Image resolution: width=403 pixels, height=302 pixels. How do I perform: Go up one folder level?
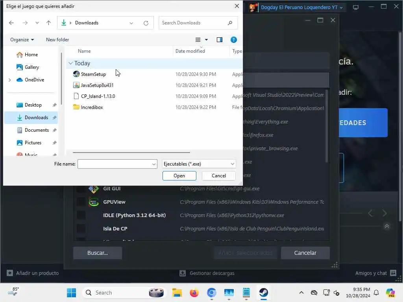(x=48, y=23)
